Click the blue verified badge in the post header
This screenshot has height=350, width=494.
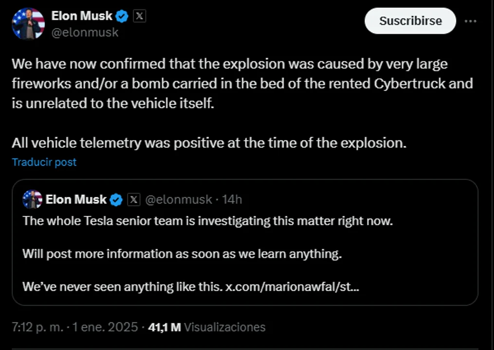122,17
